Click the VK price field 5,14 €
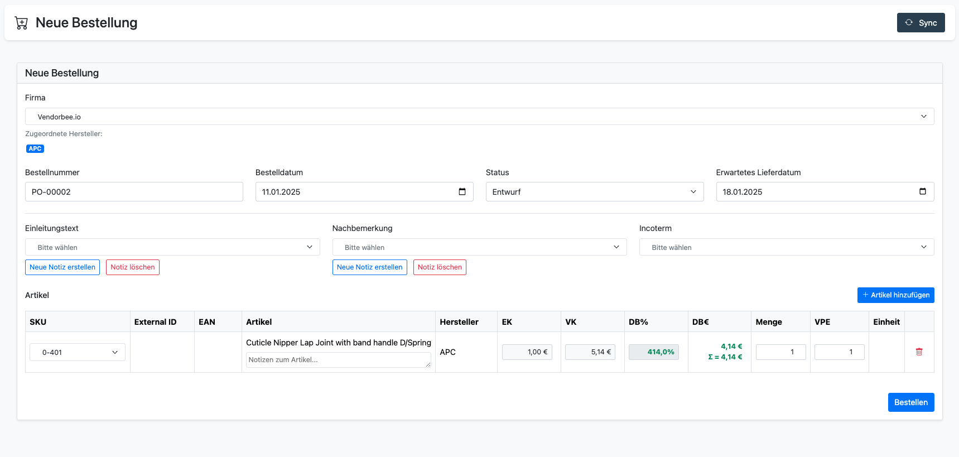Image resolution: width=959 pixels, height=457 pixels. pos(590,352)
